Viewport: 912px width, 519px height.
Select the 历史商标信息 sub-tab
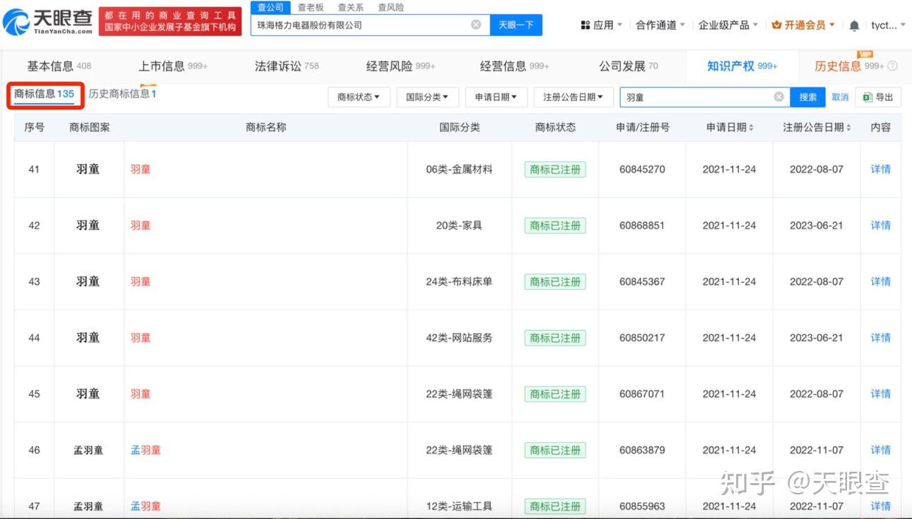tap(122, 94)
